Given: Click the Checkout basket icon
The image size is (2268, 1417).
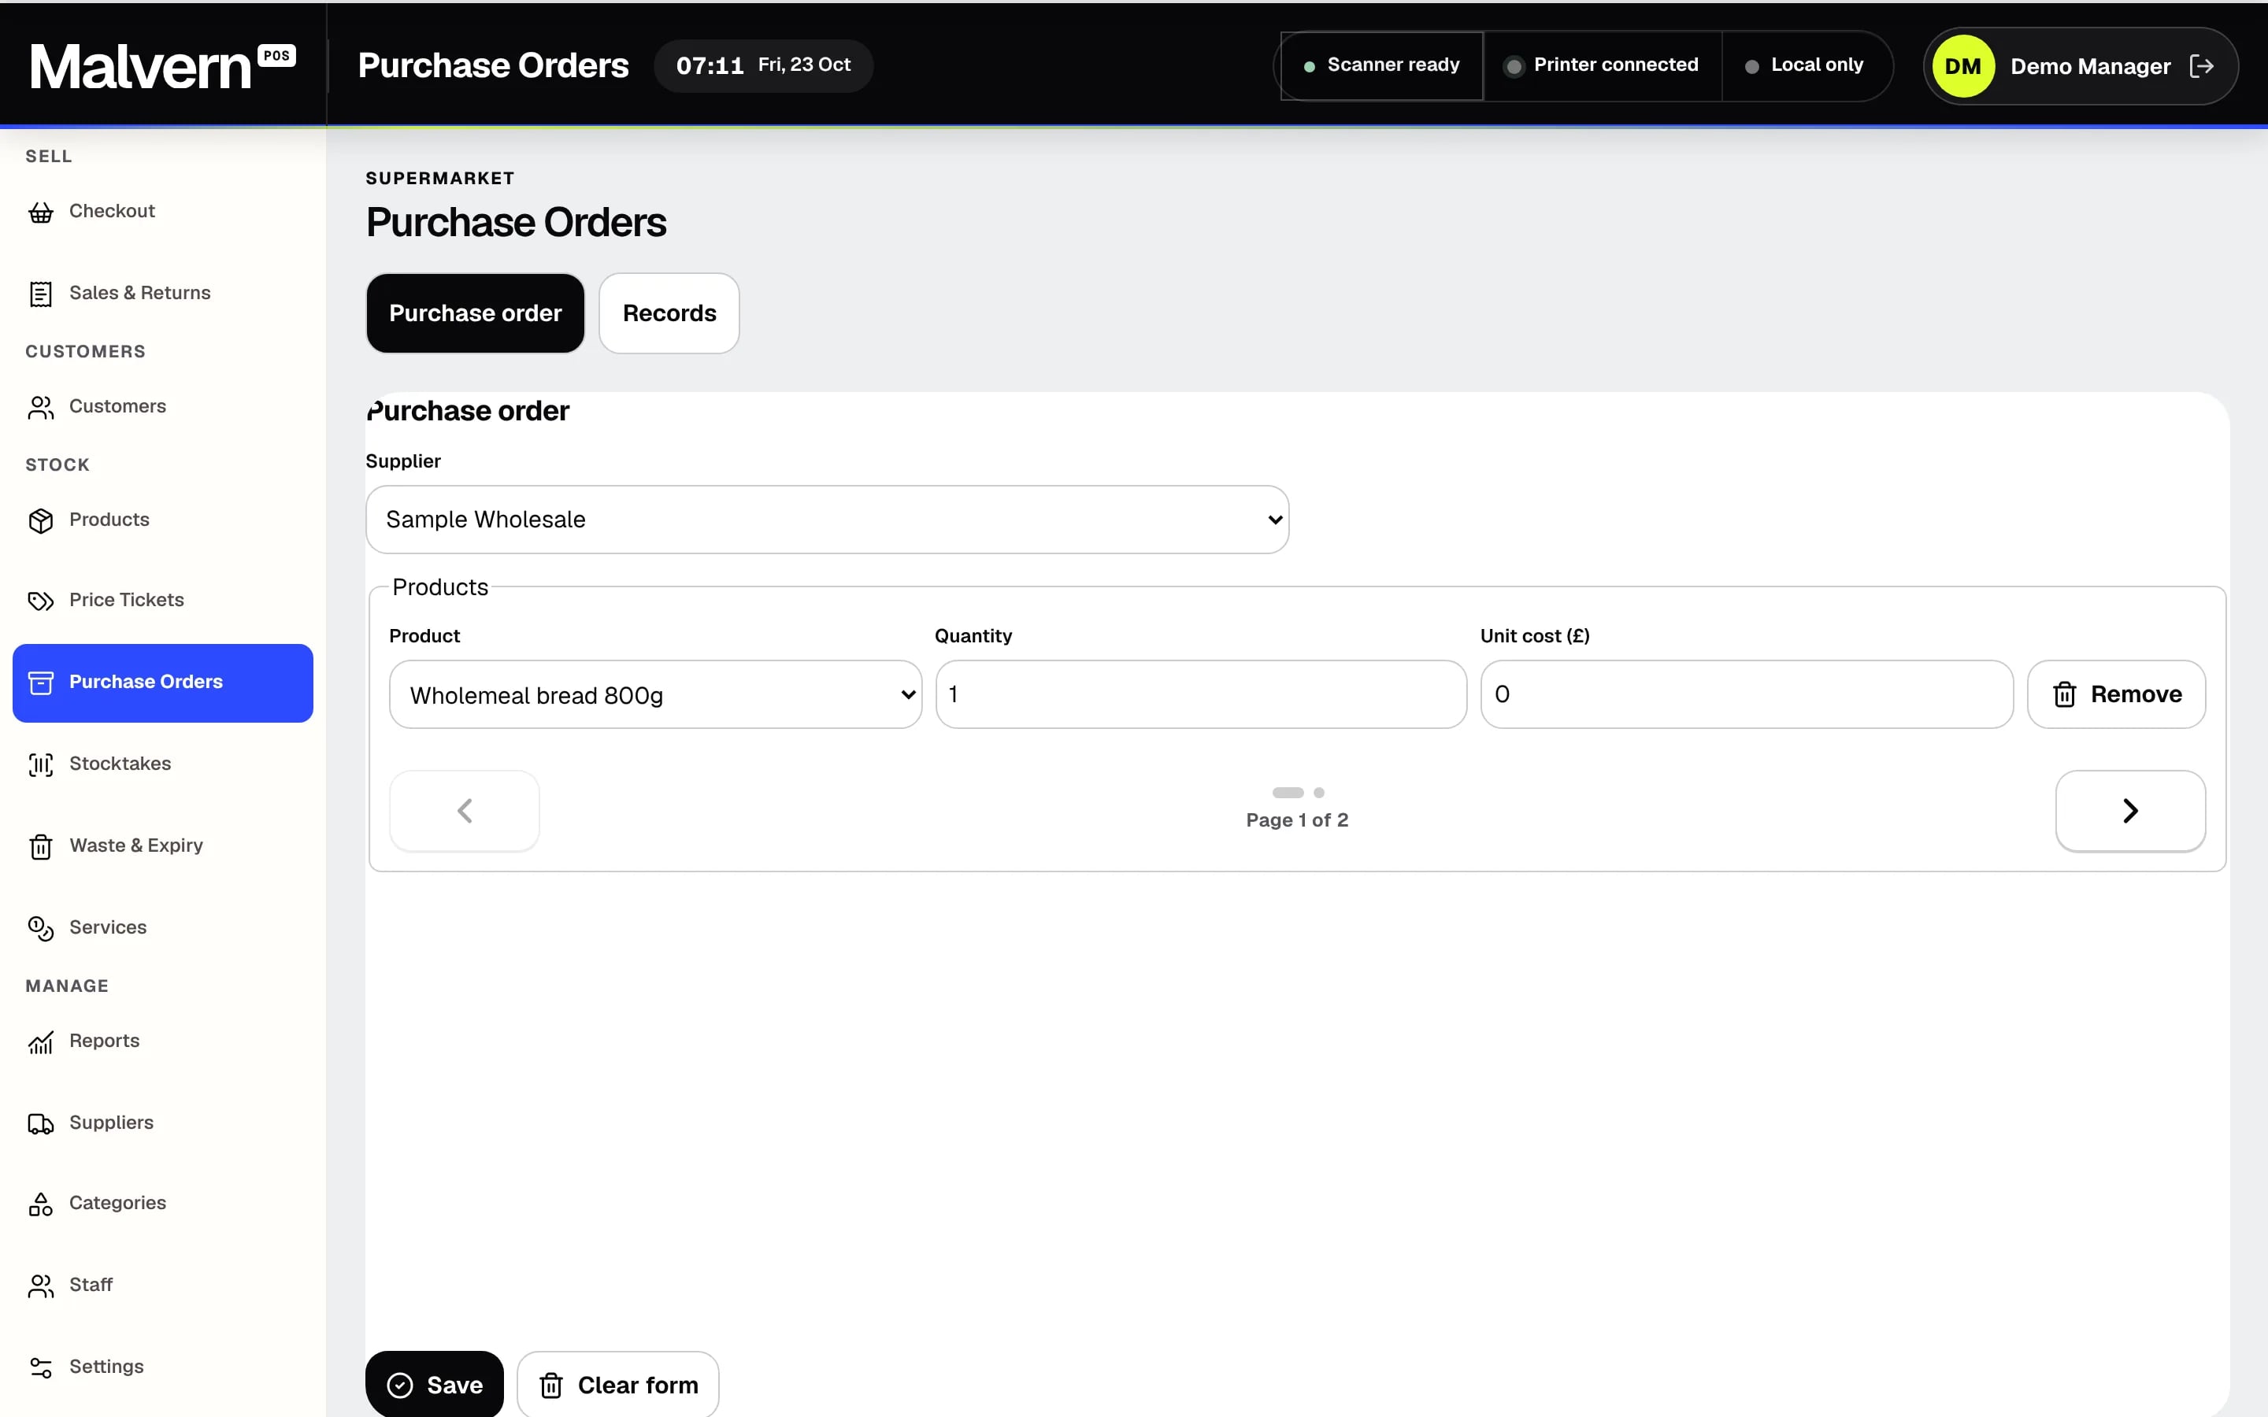Looking at the screenshot, I should 40,213.
